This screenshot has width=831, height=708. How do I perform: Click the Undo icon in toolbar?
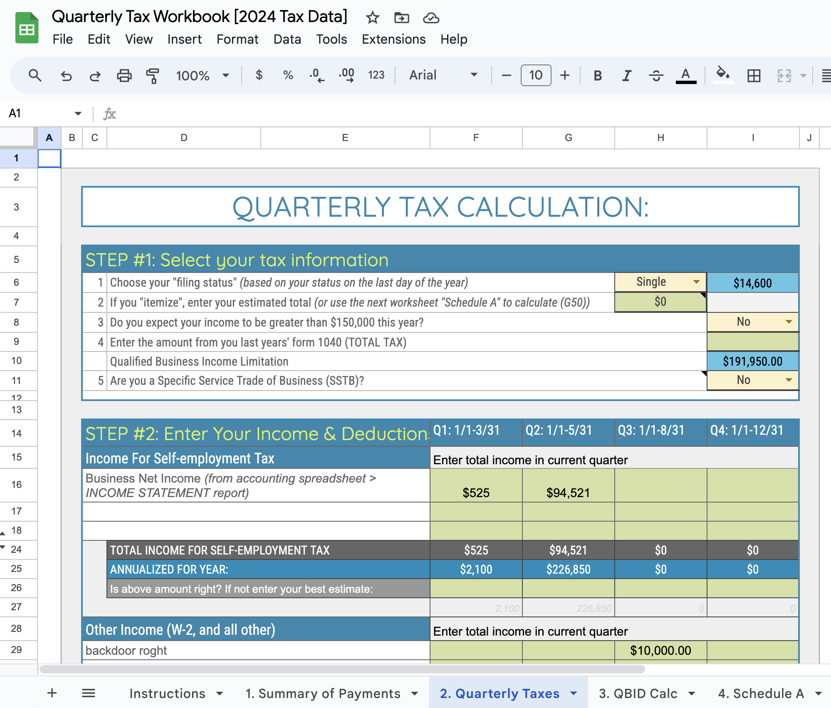(x=66, y=76)
